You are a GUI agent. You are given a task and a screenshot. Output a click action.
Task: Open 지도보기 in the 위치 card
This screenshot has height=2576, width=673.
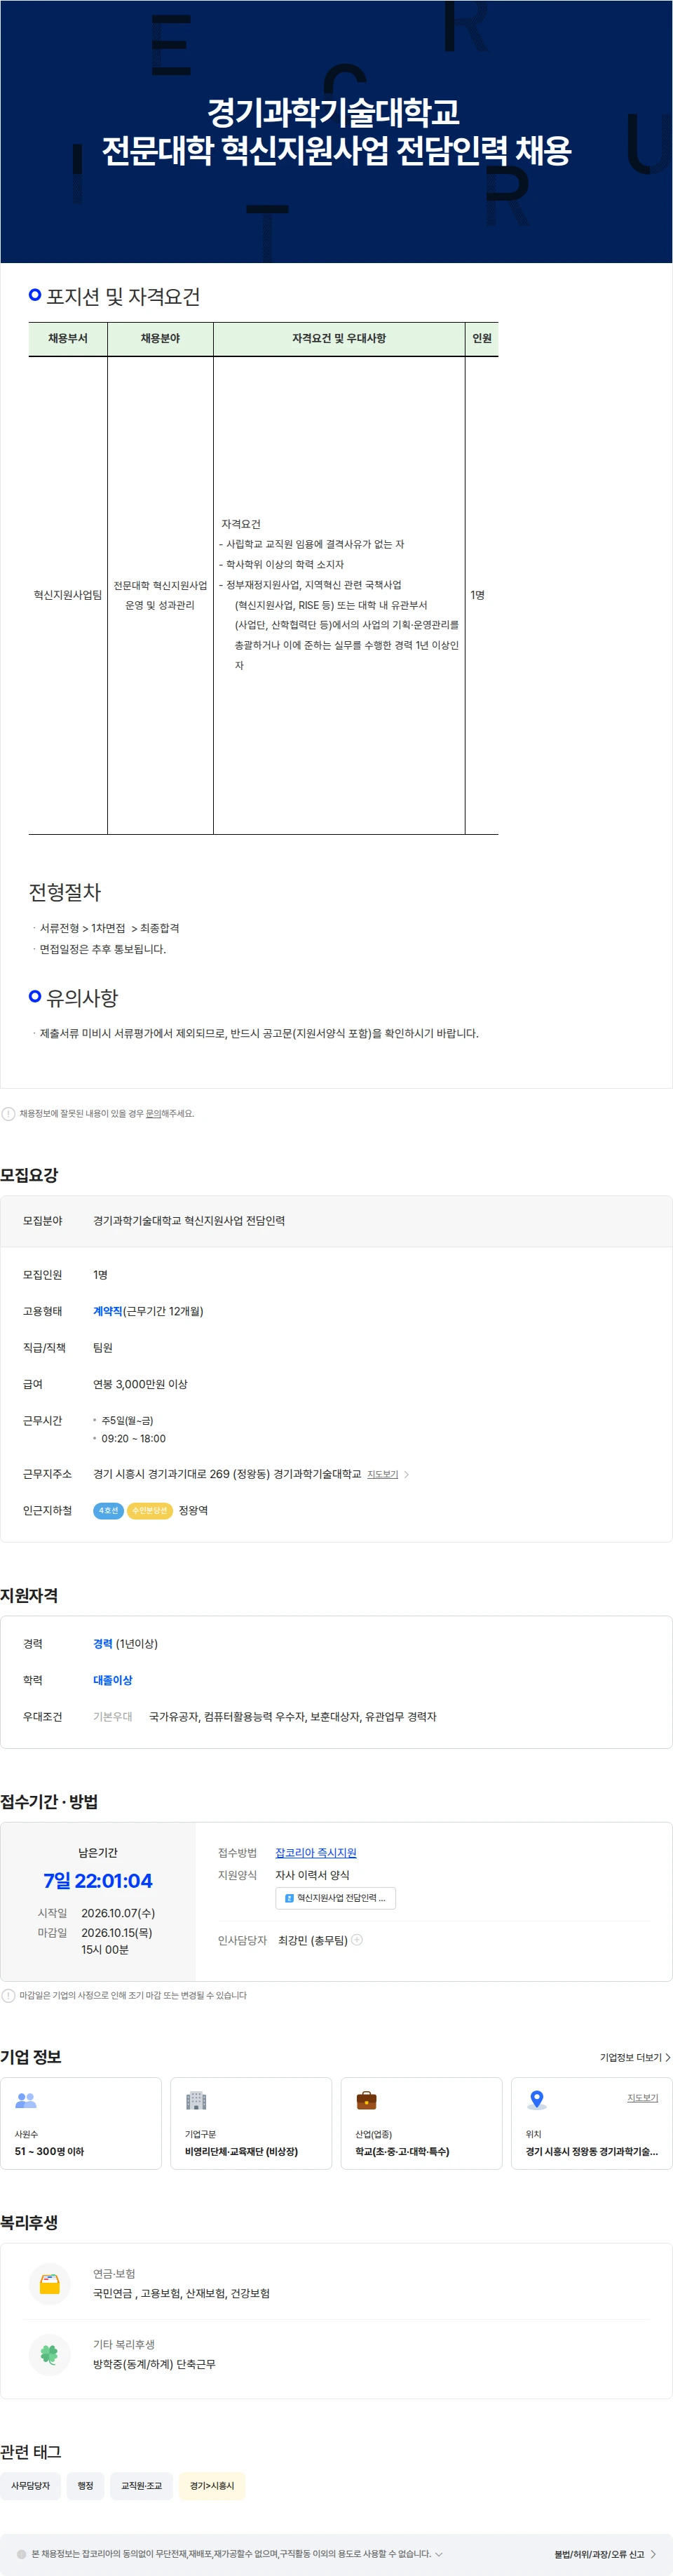point(642,2098)
